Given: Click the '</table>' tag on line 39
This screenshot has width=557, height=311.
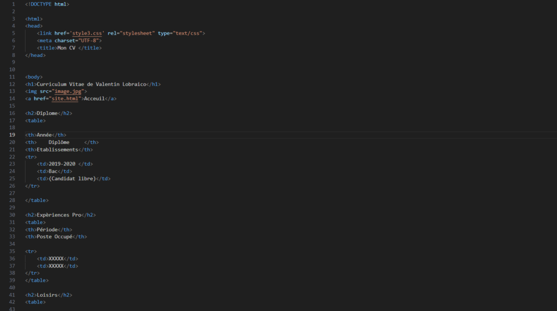Looking at the screenshot, I should [37, 281].
